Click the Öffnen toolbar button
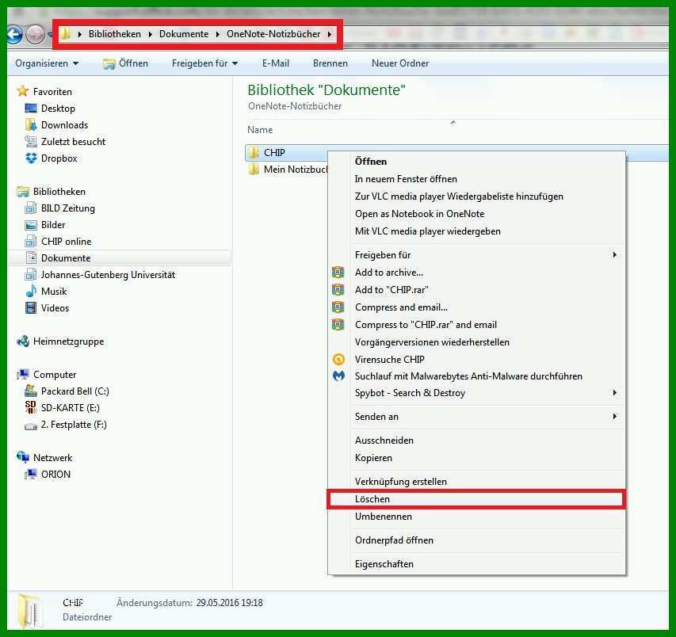Image resolution: width=676 pixels, height=637 pixels. point(125,63)
